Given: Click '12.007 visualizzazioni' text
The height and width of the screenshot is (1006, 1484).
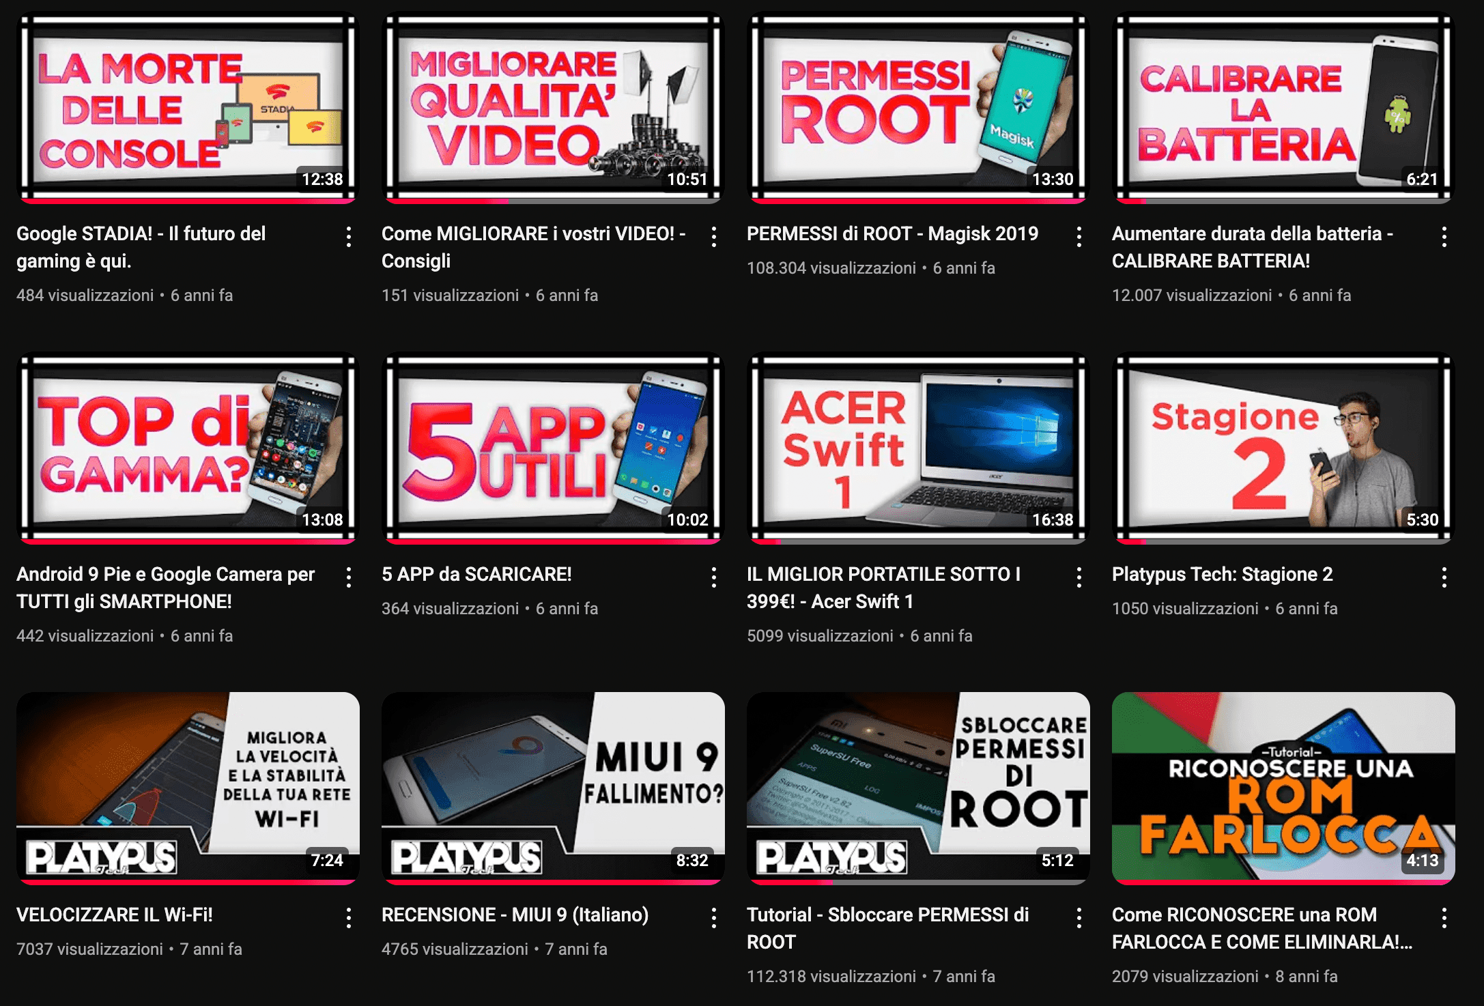Looking at the screenshot, I should [x=1192, y=296].
